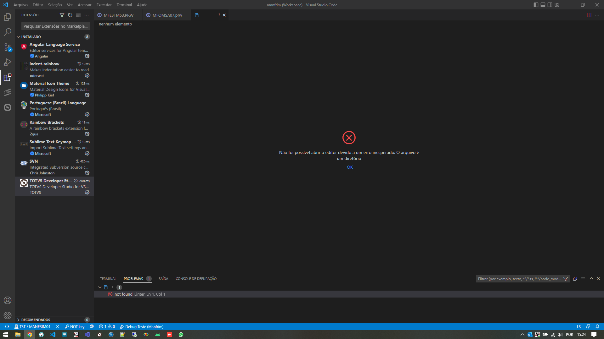Click OK on the unexpected error dialog
Screen dimensions: 604x339
[349, 167]
